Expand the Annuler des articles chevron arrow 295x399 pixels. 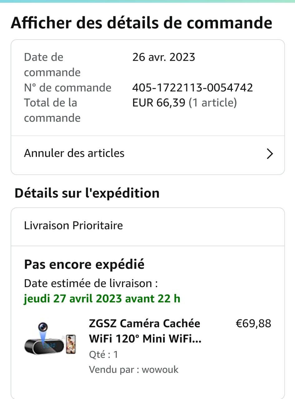point(270,154)
